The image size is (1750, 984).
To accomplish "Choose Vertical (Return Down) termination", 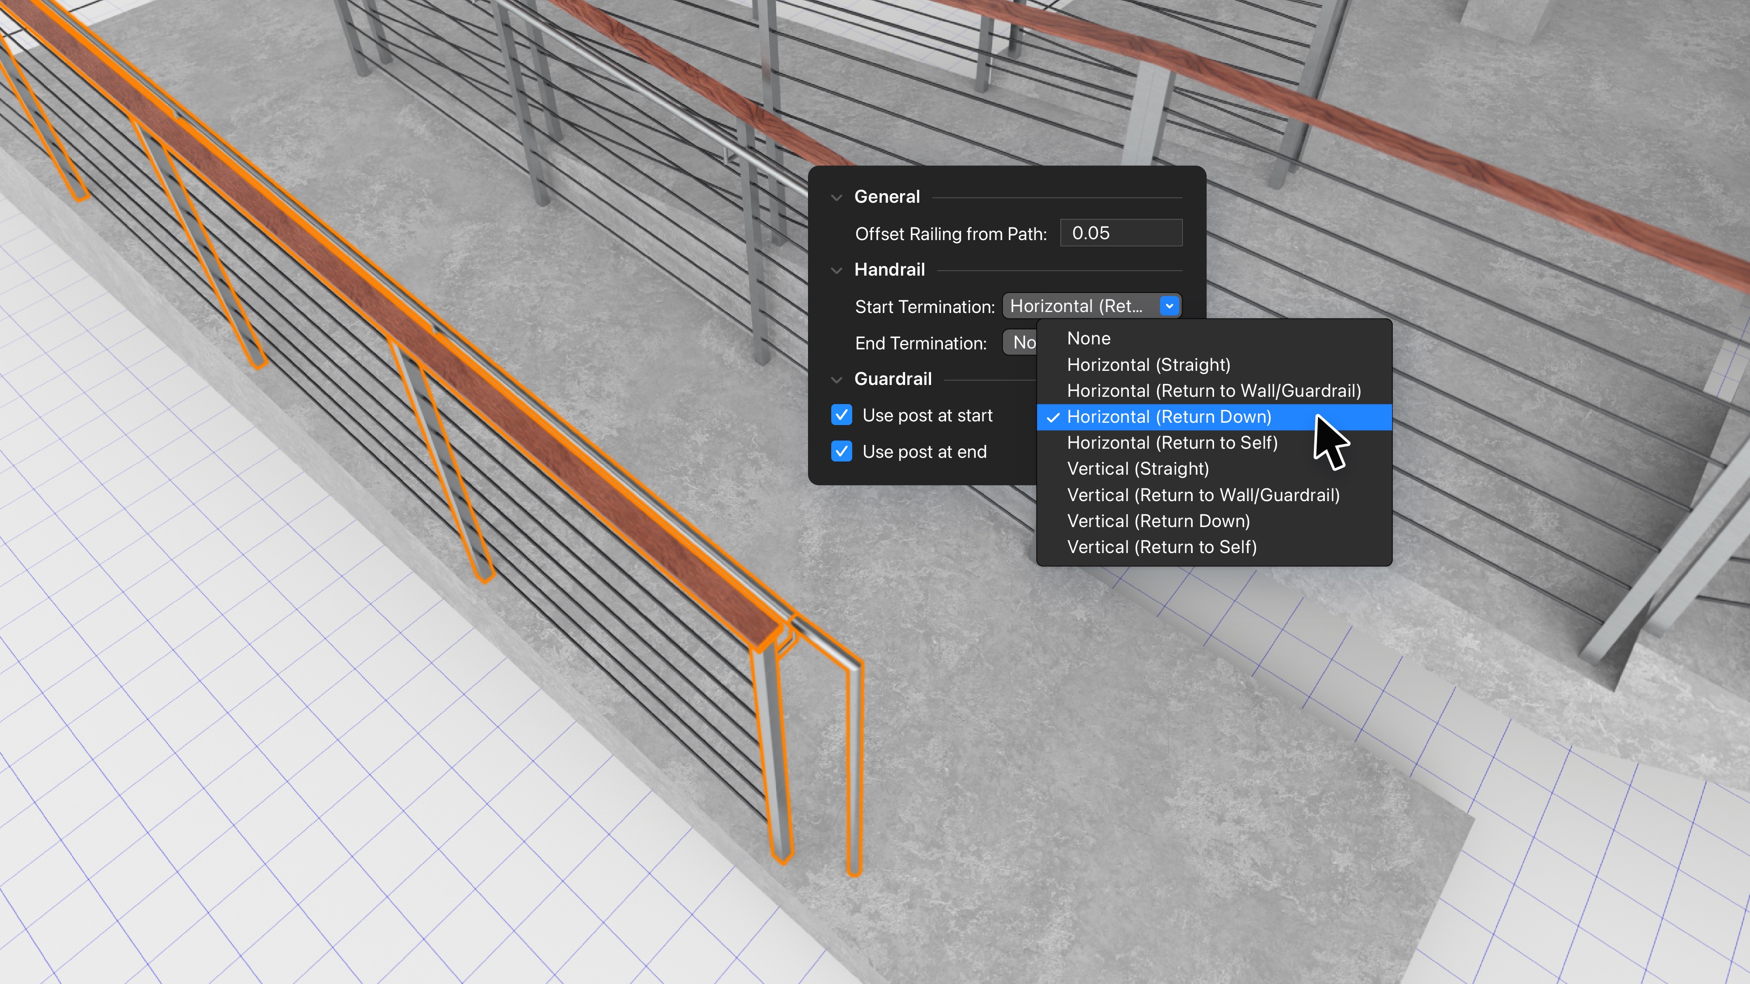I will (x=1158, y=521).
